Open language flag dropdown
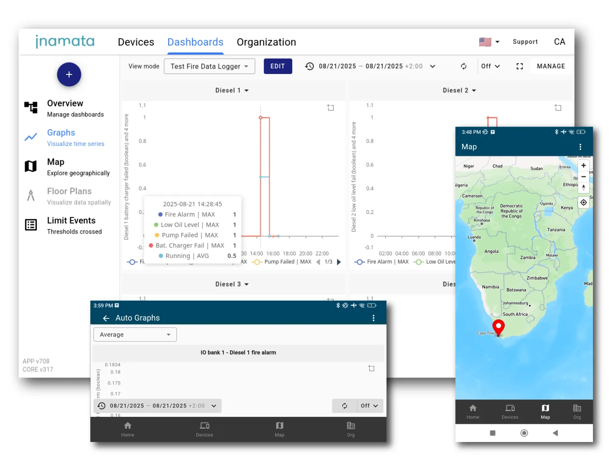609x459 pixels. click(x=490, y=42)
